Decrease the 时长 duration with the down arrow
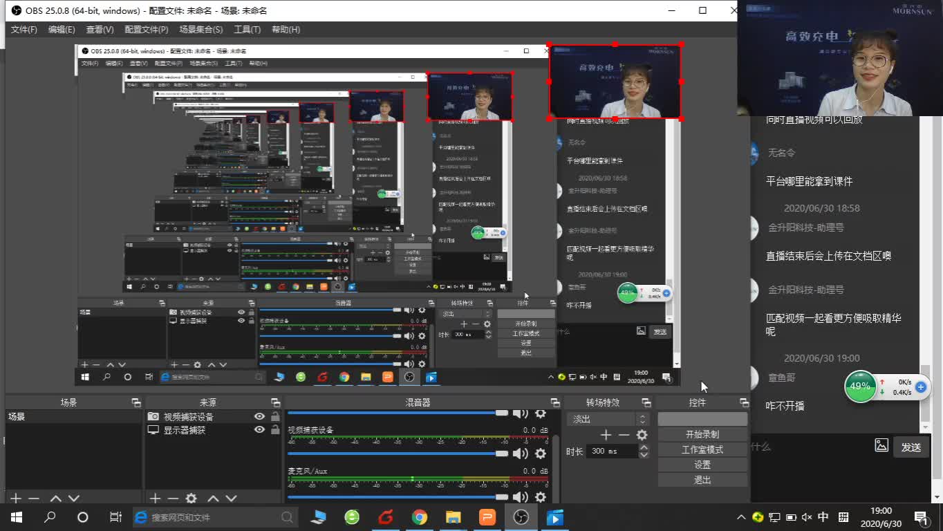The height and width of the screenshot is (531, 943). pos(644,454)
